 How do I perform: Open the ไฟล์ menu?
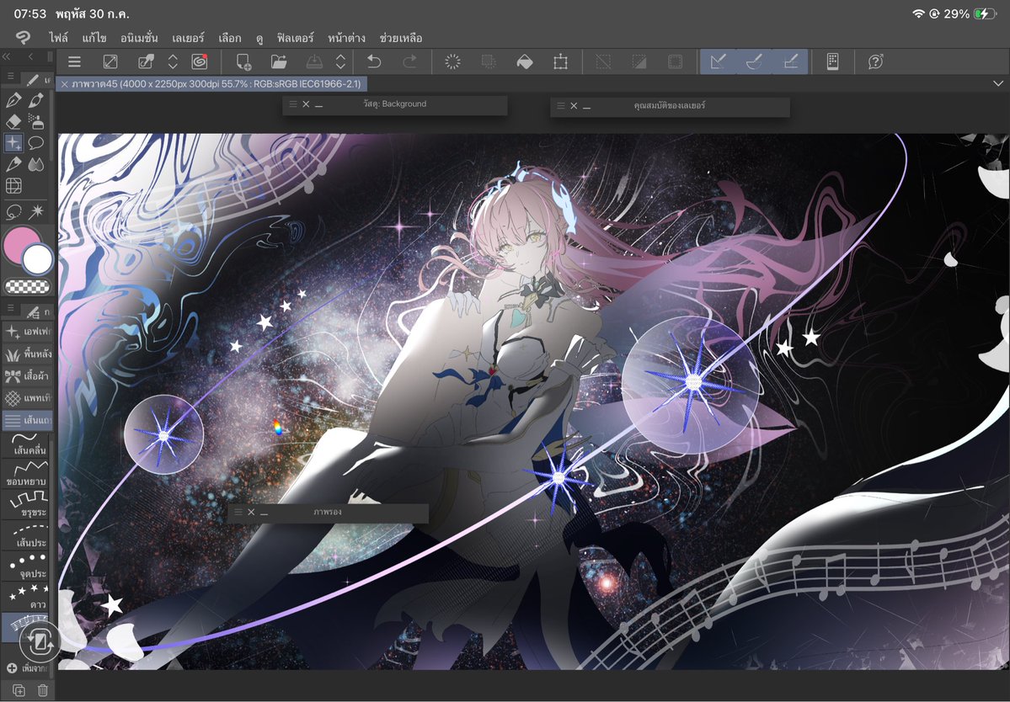coord(59,38)
